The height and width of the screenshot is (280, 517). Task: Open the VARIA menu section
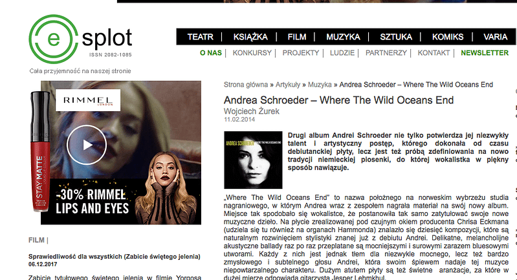(x=495, y=37)
